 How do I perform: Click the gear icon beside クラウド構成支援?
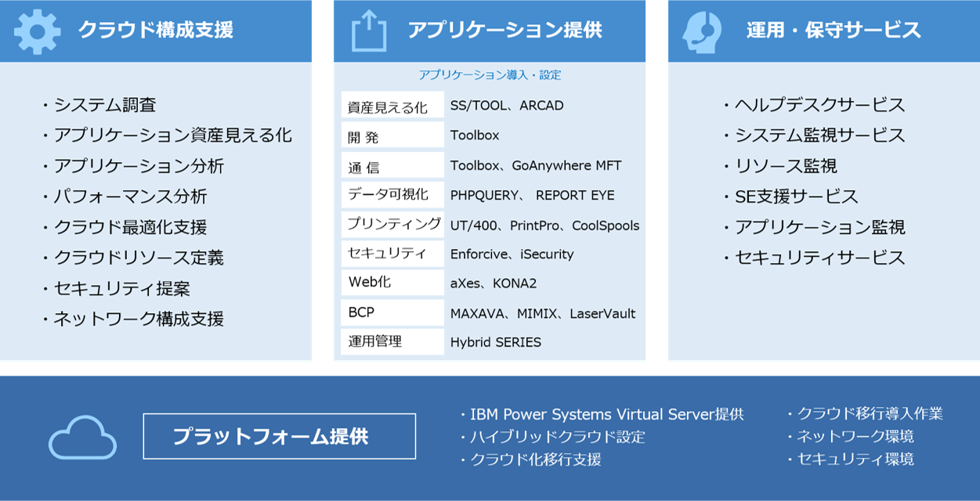[37, 31]
